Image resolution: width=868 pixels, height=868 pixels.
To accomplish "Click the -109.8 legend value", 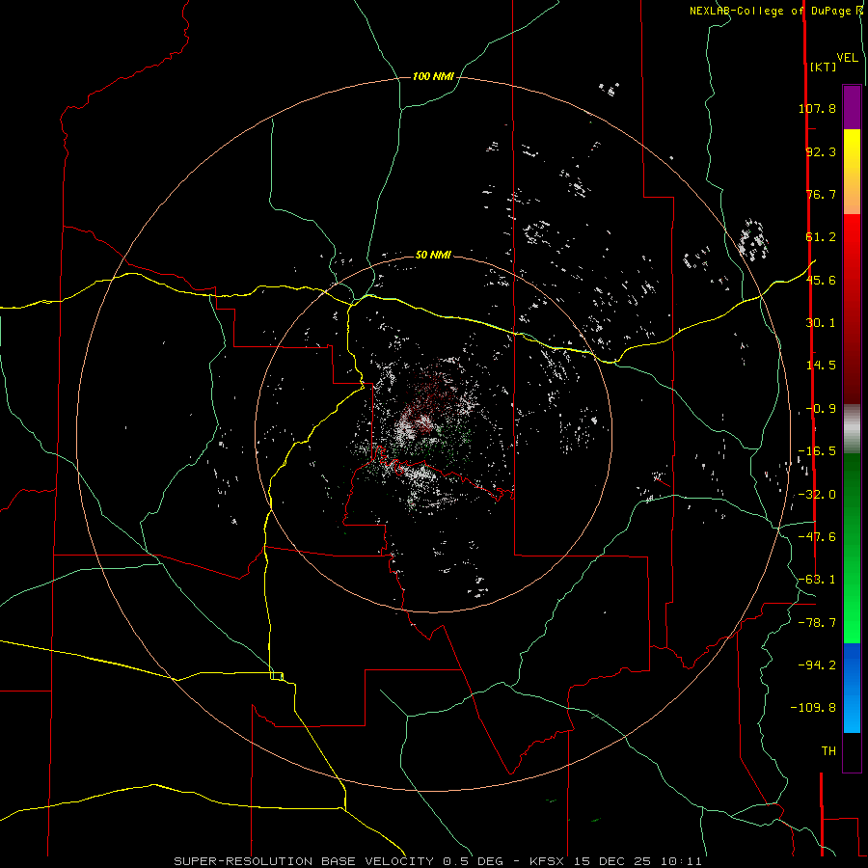I will pyautogui.click(x=813, y=708).
